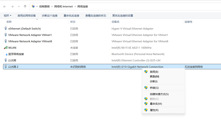Screen dimensions: 221x138
Task: Choose 禁用(B) in the context menu
Action: point(154,72)
